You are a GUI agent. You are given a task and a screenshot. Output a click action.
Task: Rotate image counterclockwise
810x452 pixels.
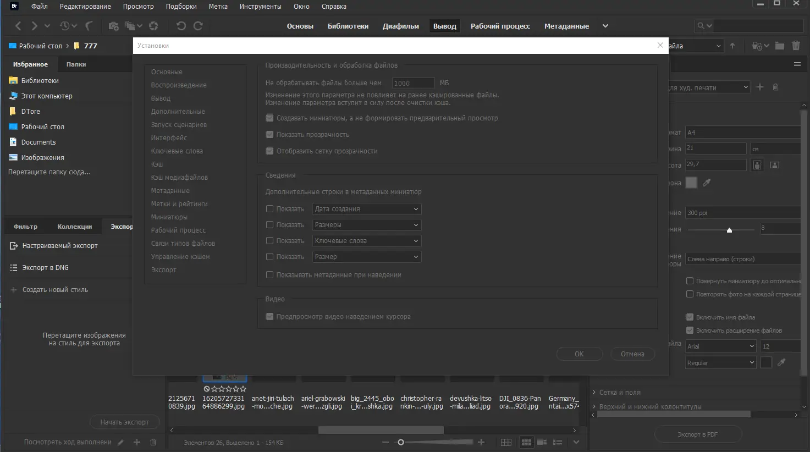point(181,26)
